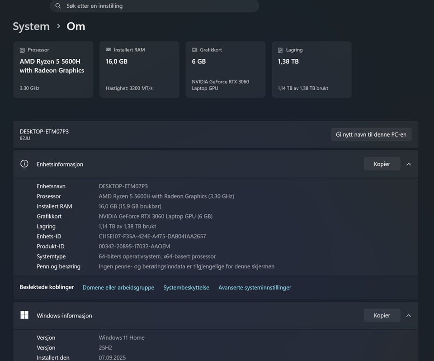Click the Systemtype label
The image size is (434, 361).
pos(51,256)
